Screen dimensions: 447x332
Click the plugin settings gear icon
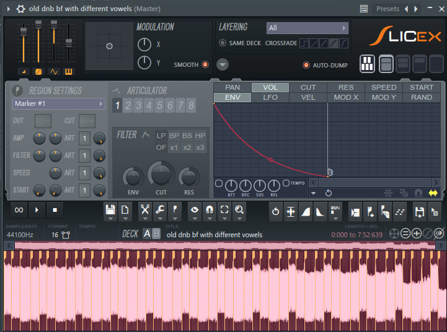(x=20, y=9)
